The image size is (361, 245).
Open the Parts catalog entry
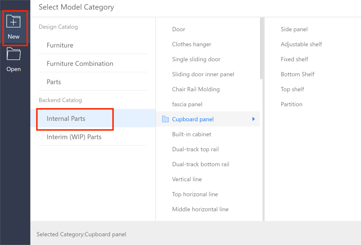[x=54, y=82]
